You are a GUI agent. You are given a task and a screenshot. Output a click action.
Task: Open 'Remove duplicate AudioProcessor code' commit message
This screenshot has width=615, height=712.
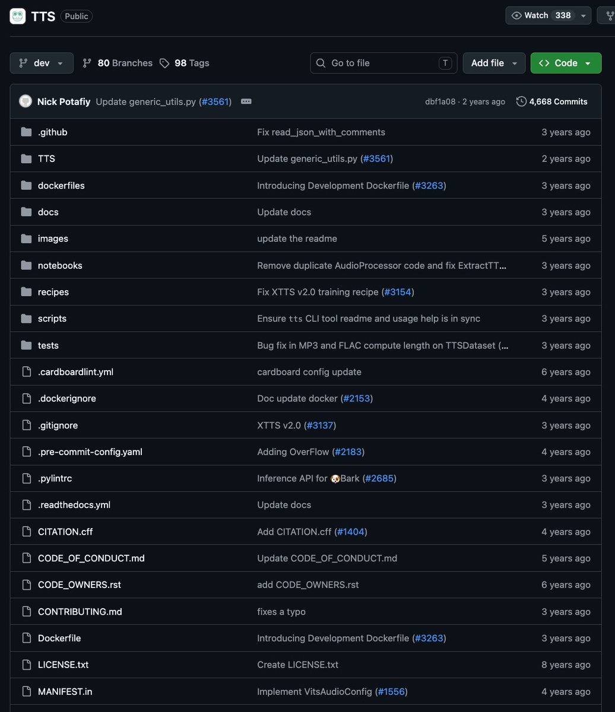pos(382,265)
